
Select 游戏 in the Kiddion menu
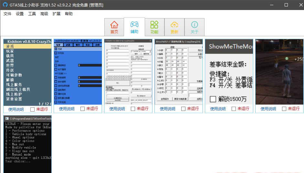coord(27,46)
